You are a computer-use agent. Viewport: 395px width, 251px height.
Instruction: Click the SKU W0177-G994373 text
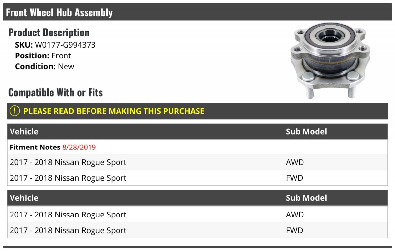(55, 45)
